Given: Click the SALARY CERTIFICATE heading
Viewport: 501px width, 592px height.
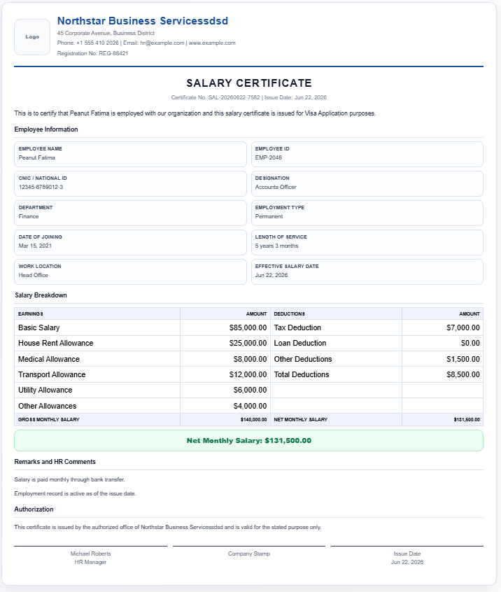Looking at the screenshot, I should [249, 83].
